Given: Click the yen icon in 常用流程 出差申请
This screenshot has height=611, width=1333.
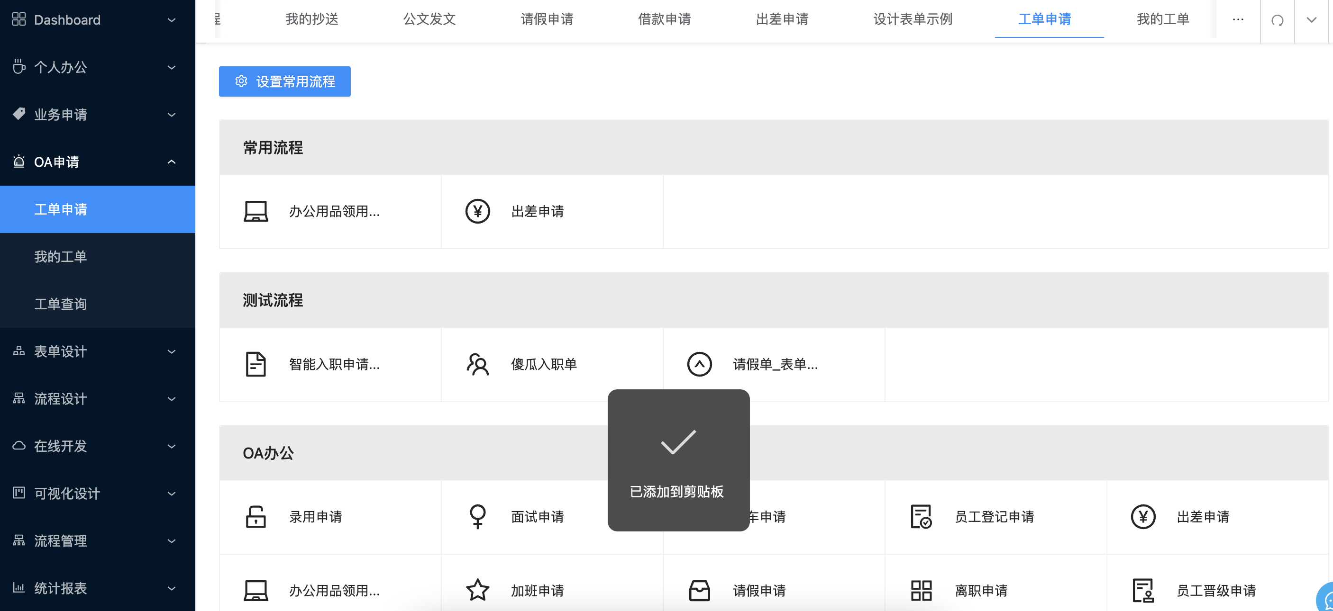Looking at the screenshot, I should click(477, 211).
